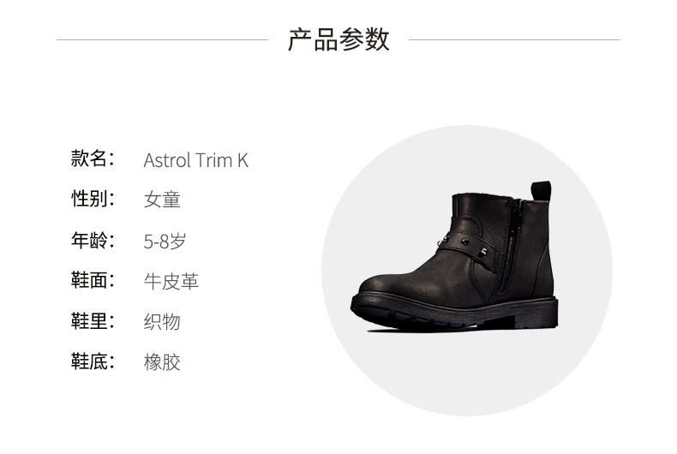
Task: Select the 女童 gender value
Action: coord(162,200)
